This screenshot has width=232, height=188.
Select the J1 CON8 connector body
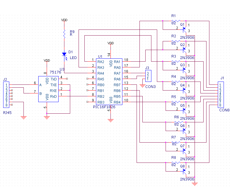pyautogui.click(x=221, y=95)
